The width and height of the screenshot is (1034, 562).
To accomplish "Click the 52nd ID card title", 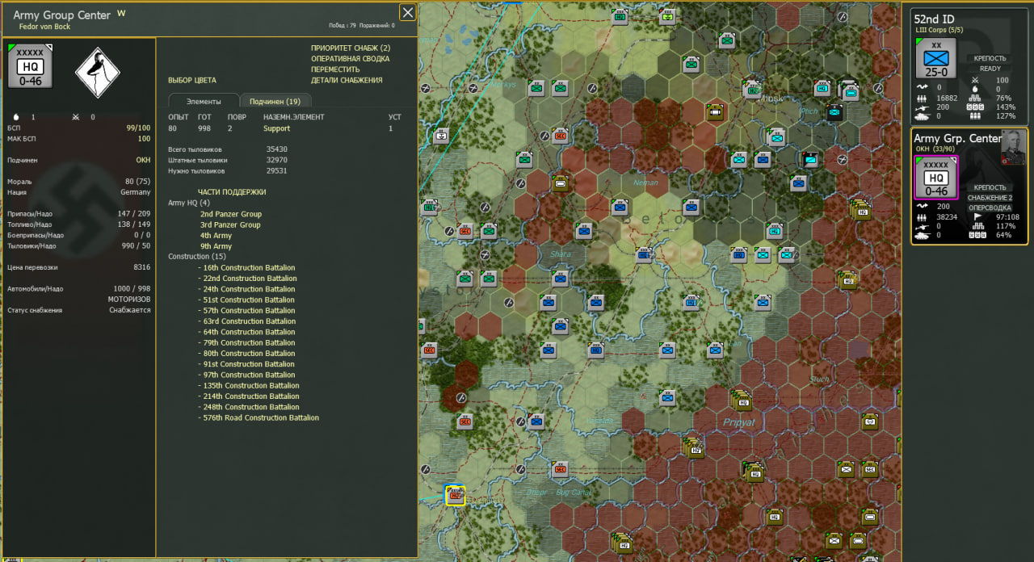I will click(x=933, y=19).
